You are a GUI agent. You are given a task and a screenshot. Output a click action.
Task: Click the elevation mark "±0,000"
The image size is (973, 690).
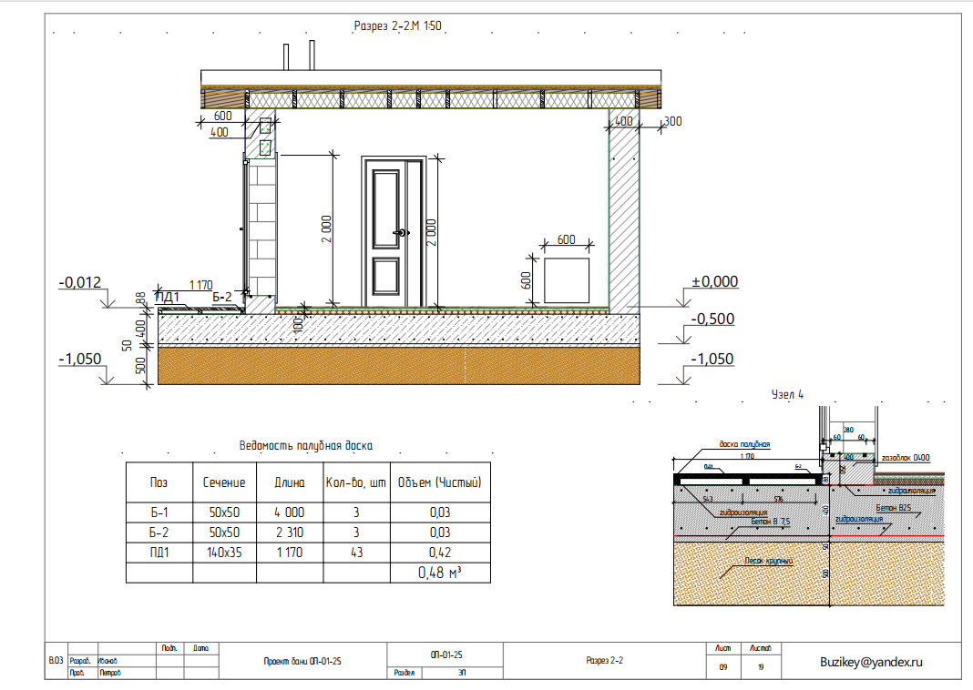[715, 281]
